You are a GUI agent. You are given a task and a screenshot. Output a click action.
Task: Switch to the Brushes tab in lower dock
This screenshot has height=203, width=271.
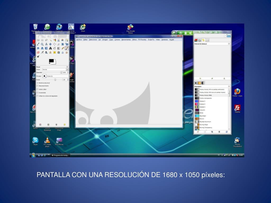pyautogui.click(x=196, y=83)
